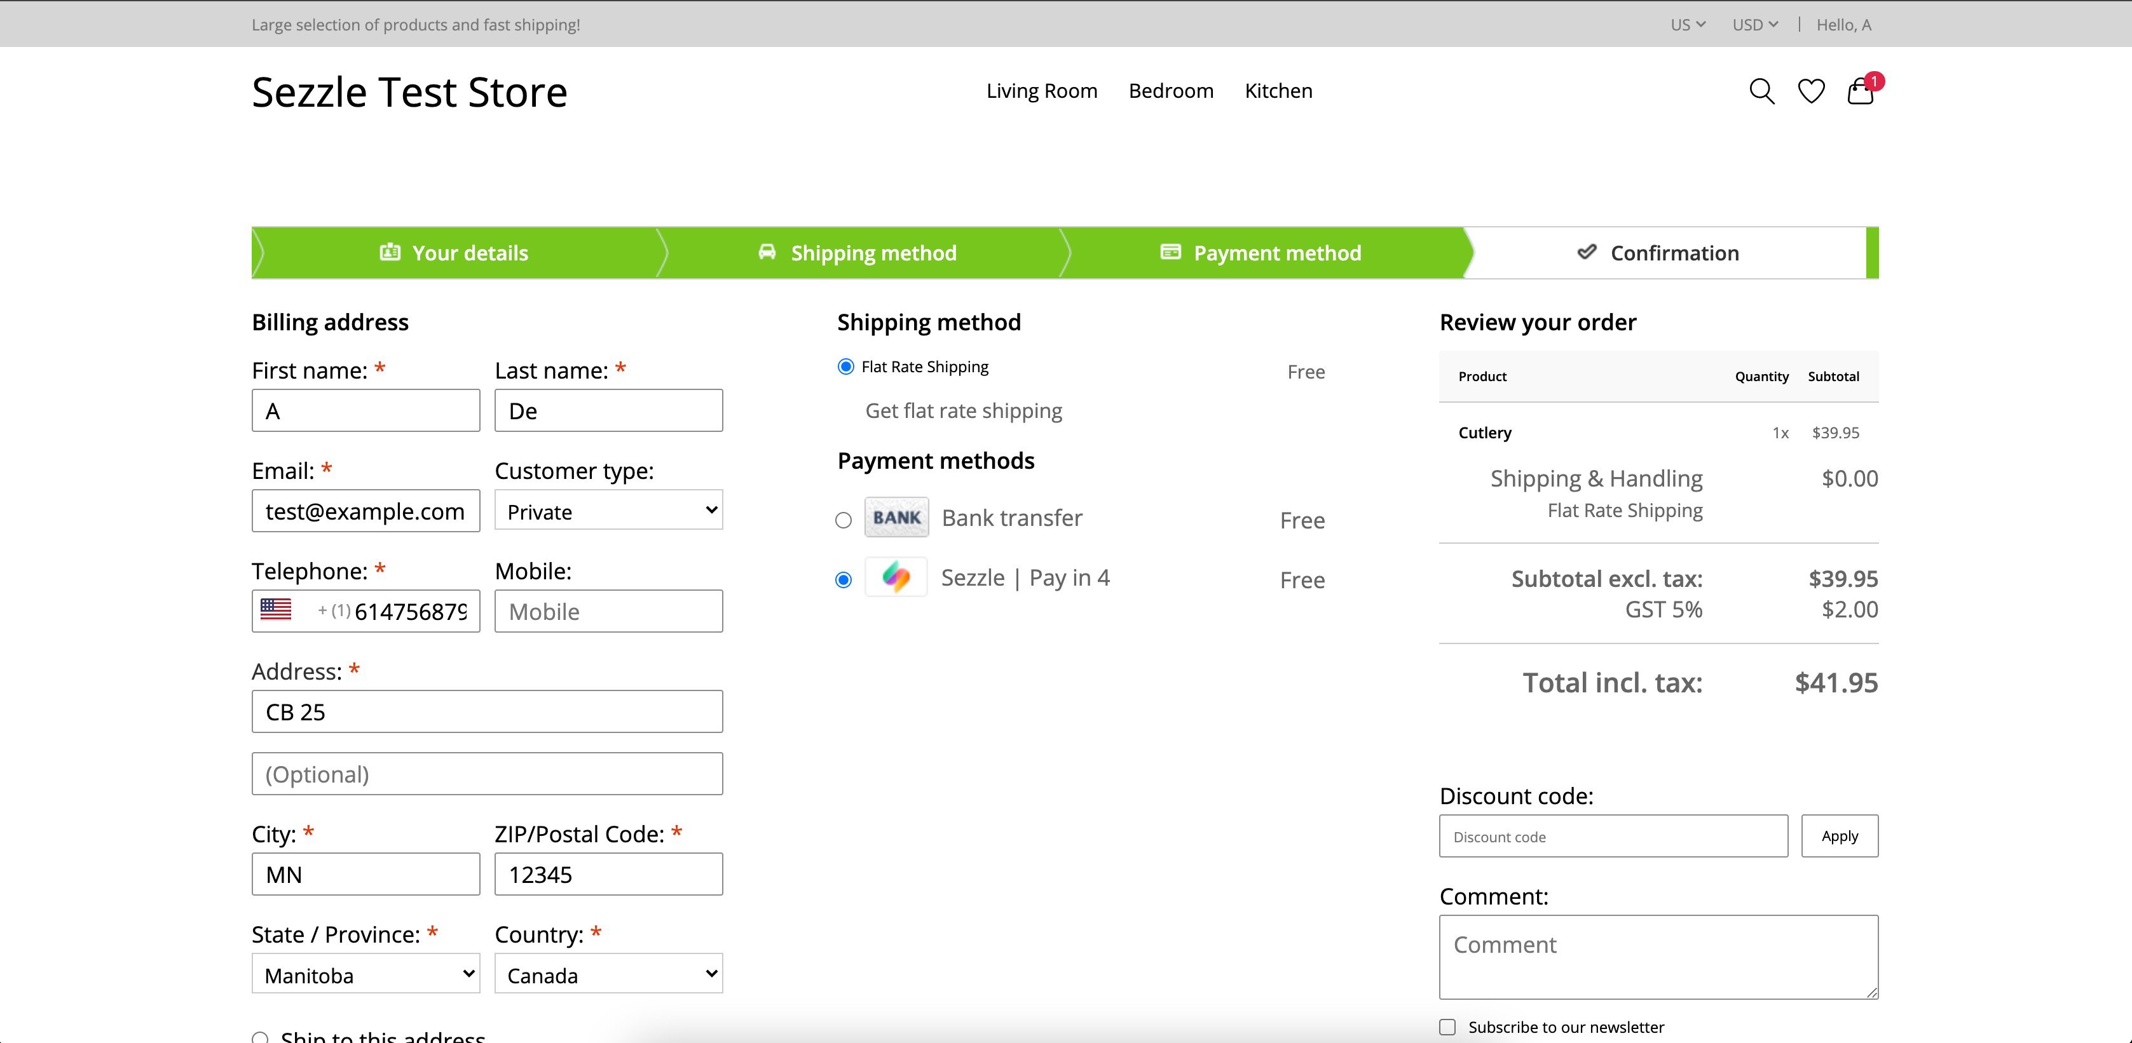Open the Customer type dropdown
The image size is (2132, 1043).
click(608, 511)
